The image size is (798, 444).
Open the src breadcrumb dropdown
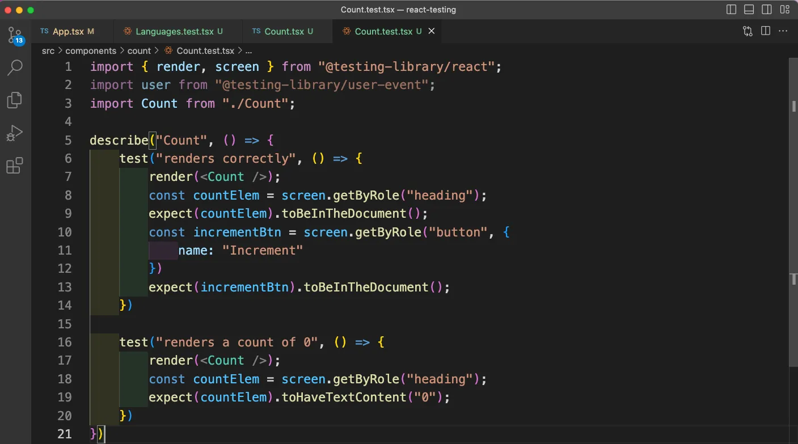point(48,50)
